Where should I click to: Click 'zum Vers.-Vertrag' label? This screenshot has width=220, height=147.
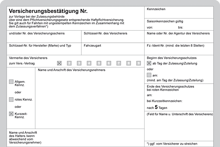pos(22,64)
